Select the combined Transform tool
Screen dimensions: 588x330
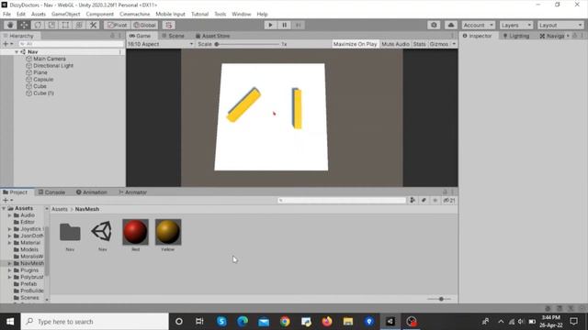click(x=79, y=25)
